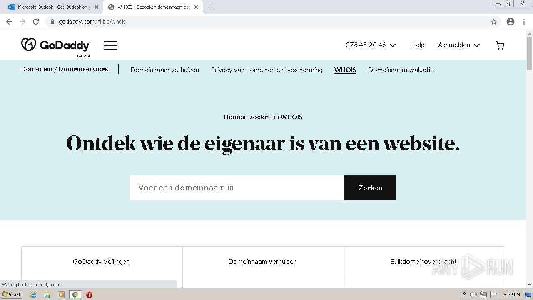The width and height of the screenshot is (533, 300).
Task: Click the Zoeken button
Action: tap(370, 188)
